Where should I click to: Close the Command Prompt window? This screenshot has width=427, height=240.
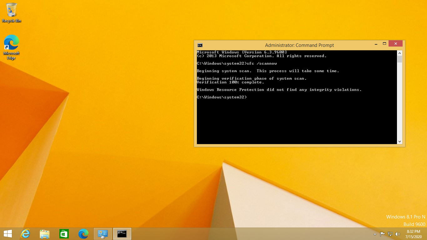[x=395, y=44]
